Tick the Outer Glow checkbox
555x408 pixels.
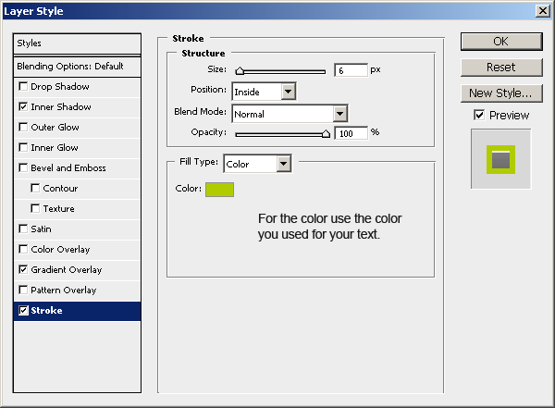pyautogui.click(x=23, y=127)
